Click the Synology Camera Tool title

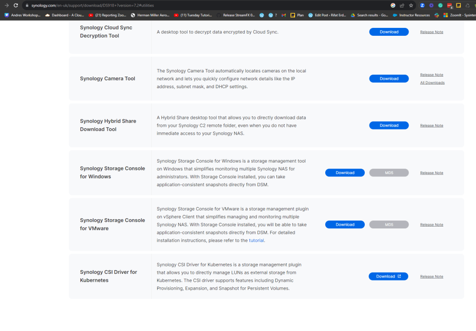point(107,78)
